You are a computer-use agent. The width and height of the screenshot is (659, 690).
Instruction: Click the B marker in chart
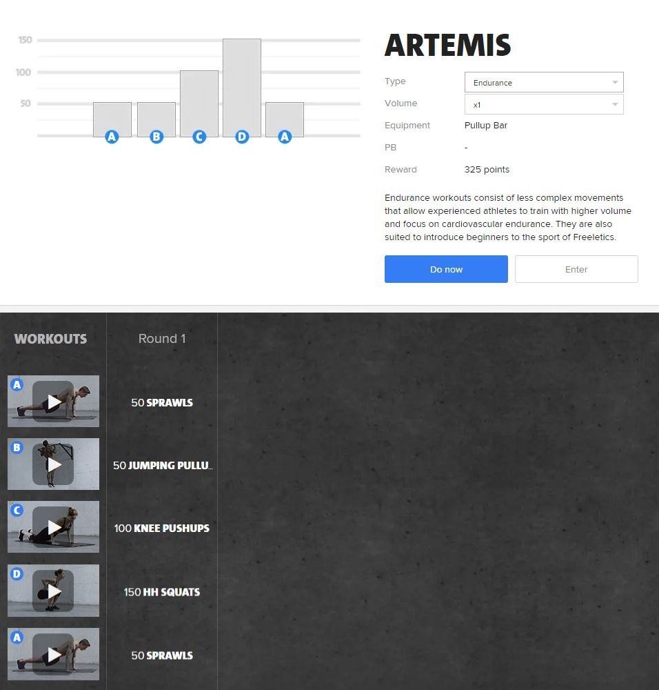coord(156,137)
